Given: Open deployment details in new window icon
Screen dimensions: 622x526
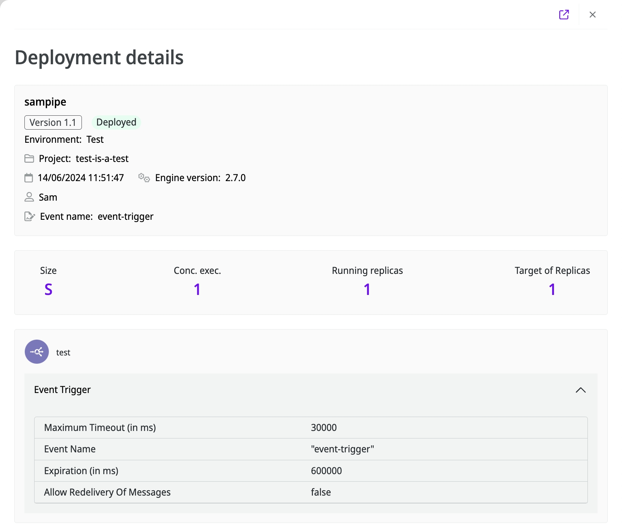Looking at the screenshot, I should tap(564, 15).
